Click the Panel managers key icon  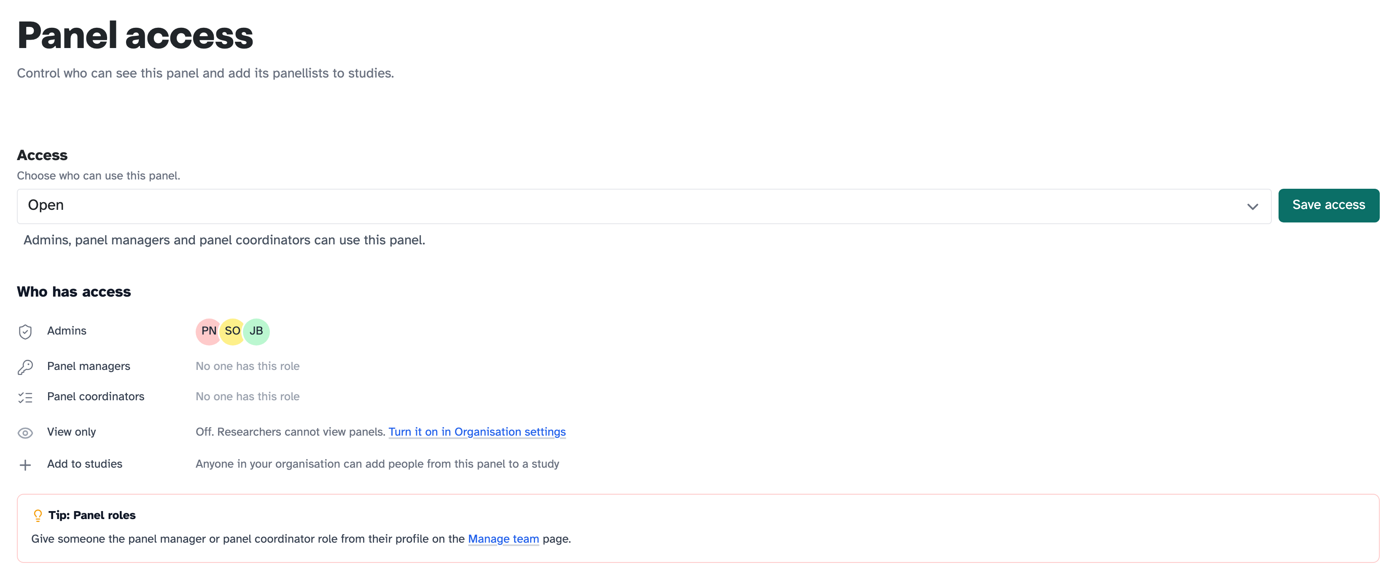[25, 367]
